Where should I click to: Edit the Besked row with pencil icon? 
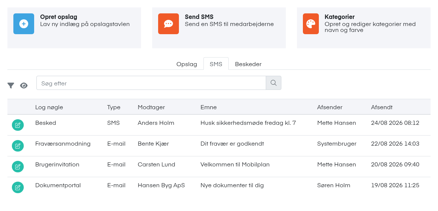coord(17,125)
